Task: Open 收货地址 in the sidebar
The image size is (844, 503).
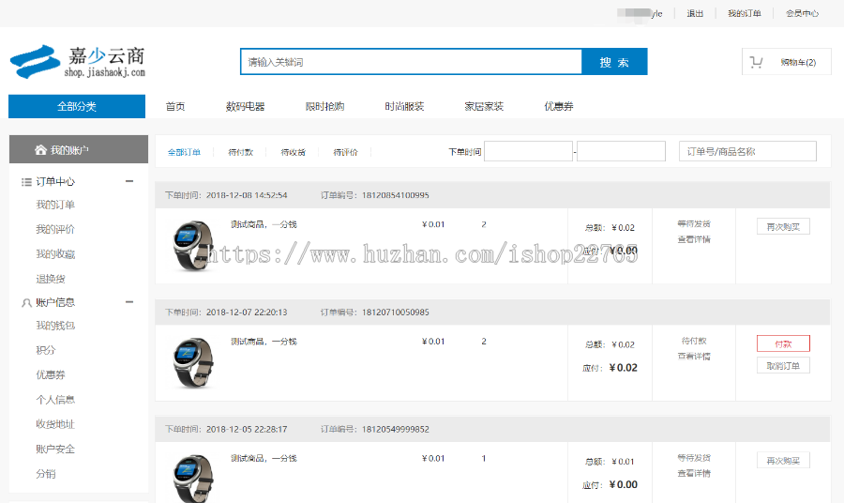Action: point(55,424)
